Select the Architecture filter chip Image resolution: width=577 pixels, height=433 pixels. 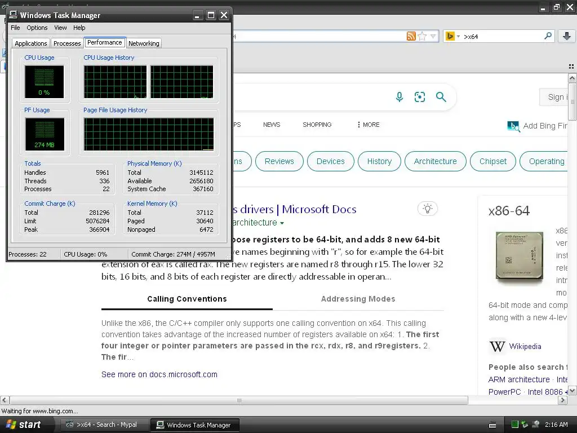pos(436,161)
